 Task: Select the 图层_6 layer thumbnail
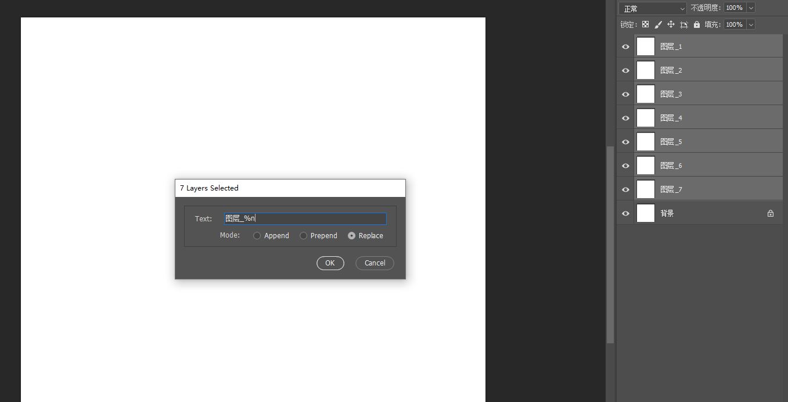click(646, 166)
